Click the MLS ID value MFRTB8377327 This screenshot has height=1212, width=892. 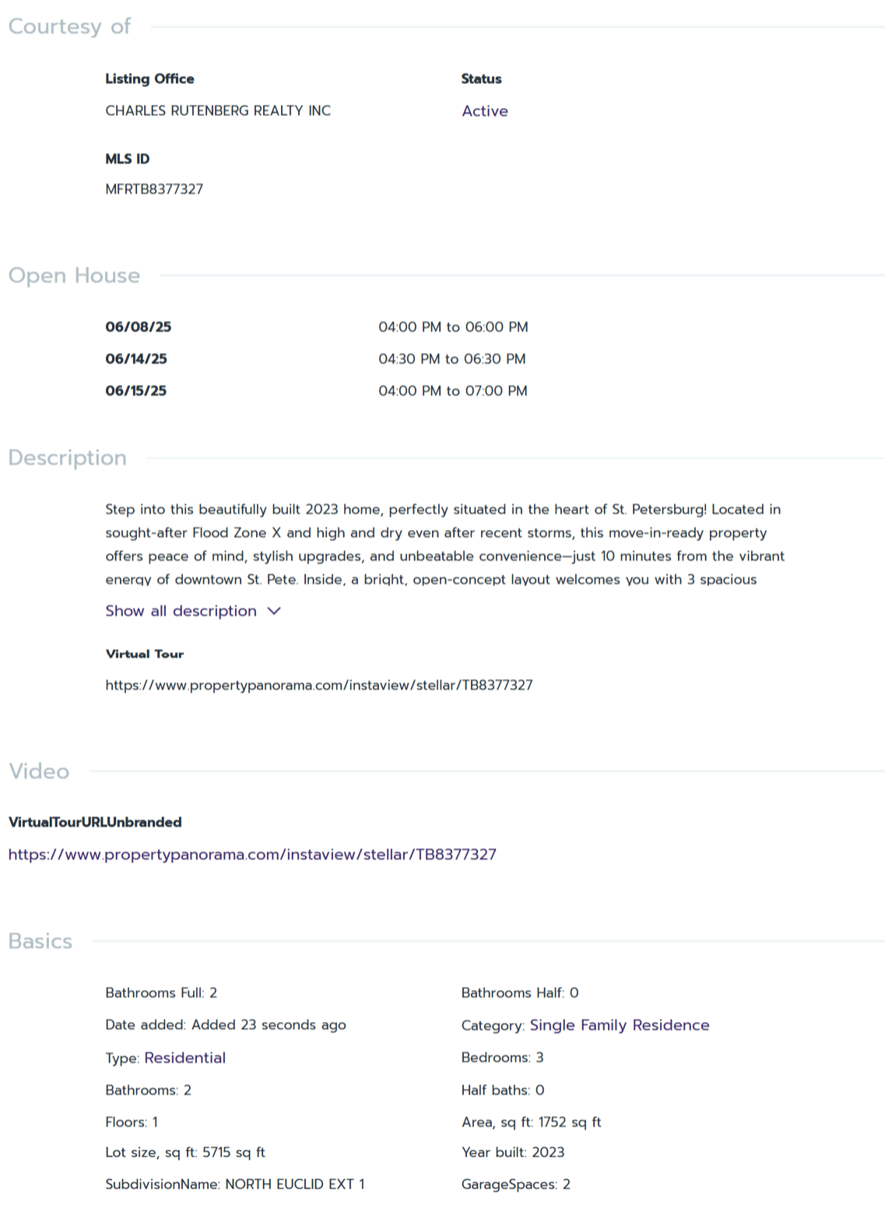pos(154,189)
